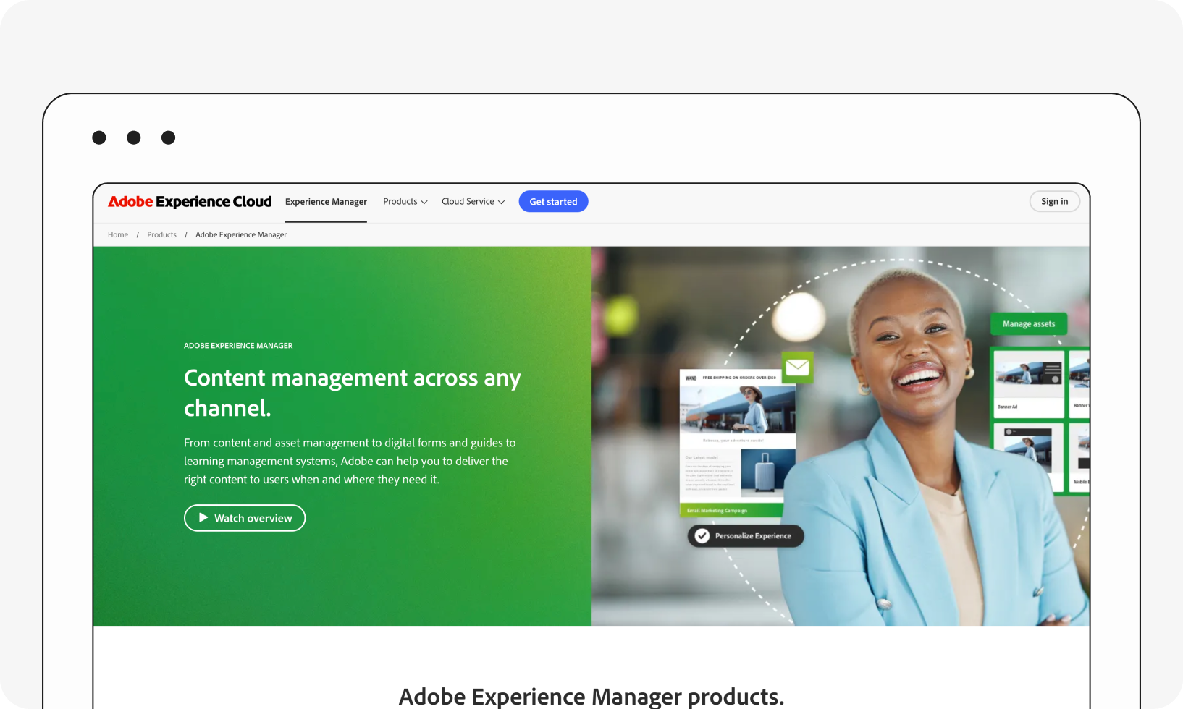Select the Adobe Experience Manager breadcrumb text

(x=241, y=234)
